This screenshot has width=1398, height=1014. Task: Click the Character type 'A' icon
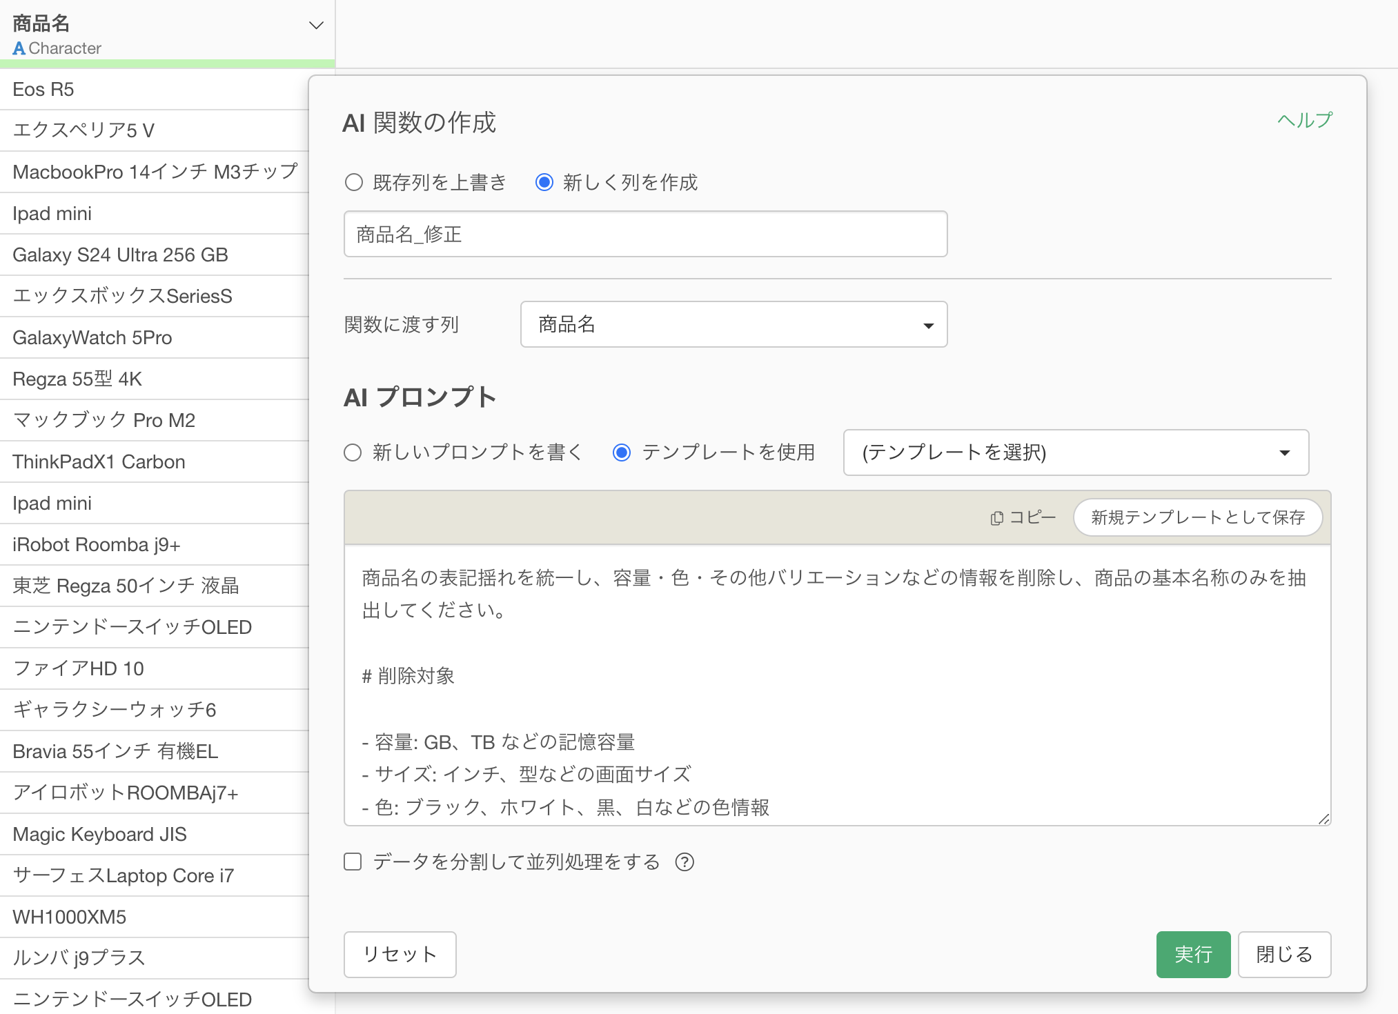[19, 48]
